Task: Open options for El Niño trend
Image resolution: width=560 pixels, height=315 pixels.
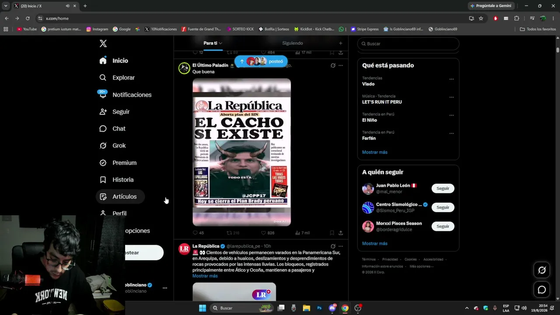Action: pyautogui.click(x=451, y=115)
